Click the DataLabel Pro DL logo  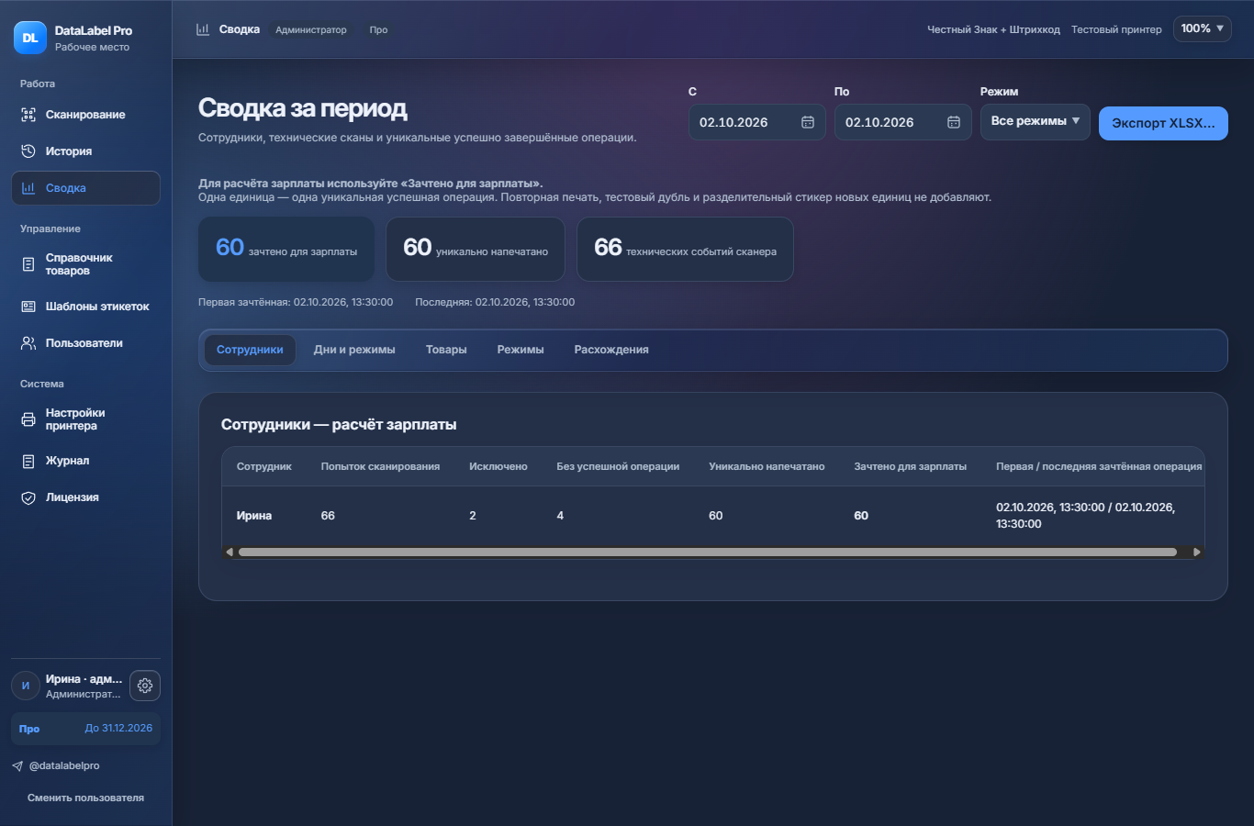pyautogui.click(x=30, y=38)
